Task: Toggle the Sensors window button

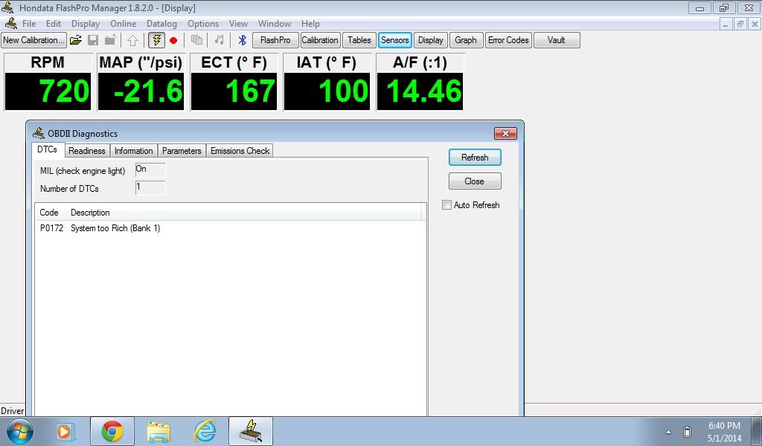Action: click(394, 40)
